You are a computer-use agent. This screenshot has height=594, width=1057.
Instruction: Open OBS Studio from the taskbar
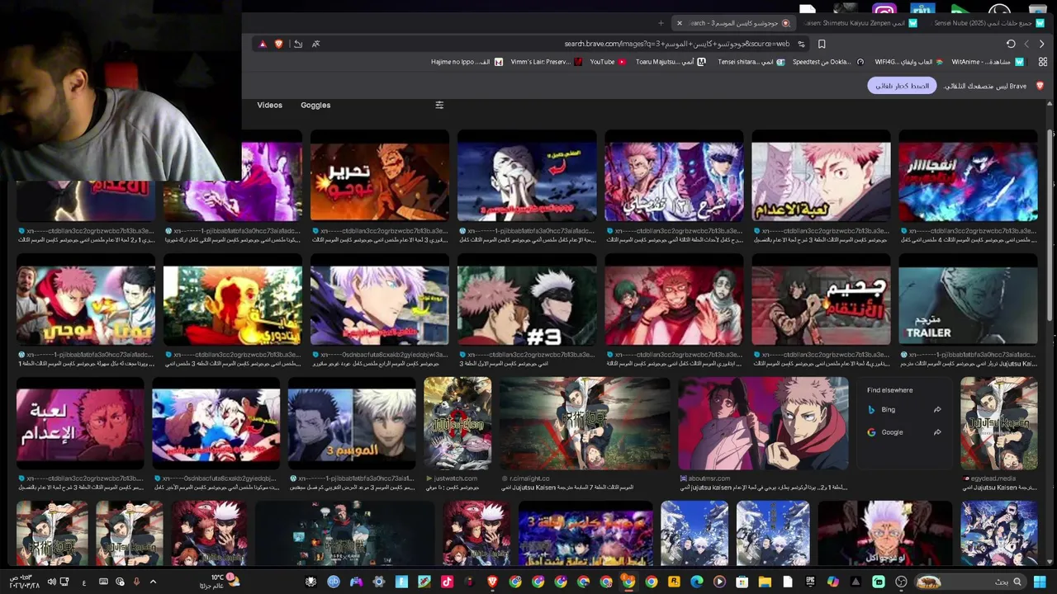(901, 582)
